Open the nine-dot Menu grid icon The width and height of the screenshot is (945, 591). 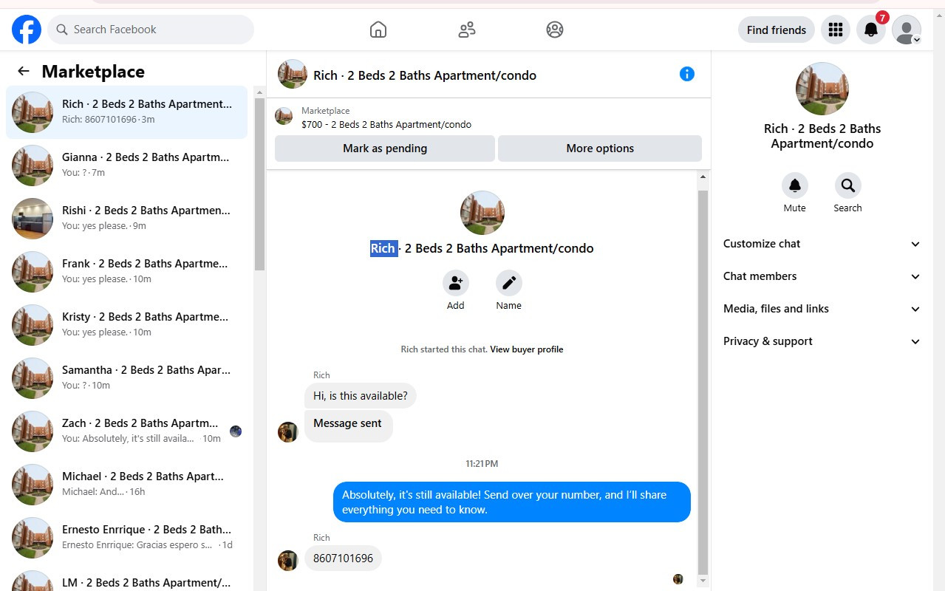pyautogui.click(x=836, y=30)
